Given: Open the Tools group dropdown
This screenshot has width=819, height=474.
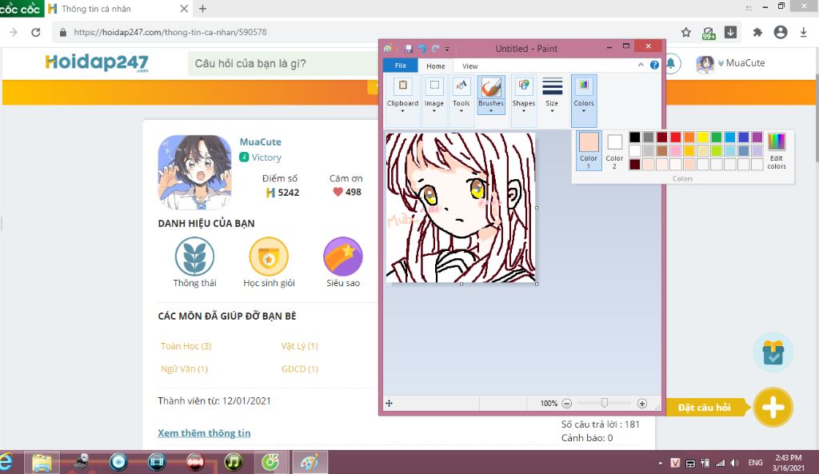Looking at the screenshot, I should tap(461, 101).
